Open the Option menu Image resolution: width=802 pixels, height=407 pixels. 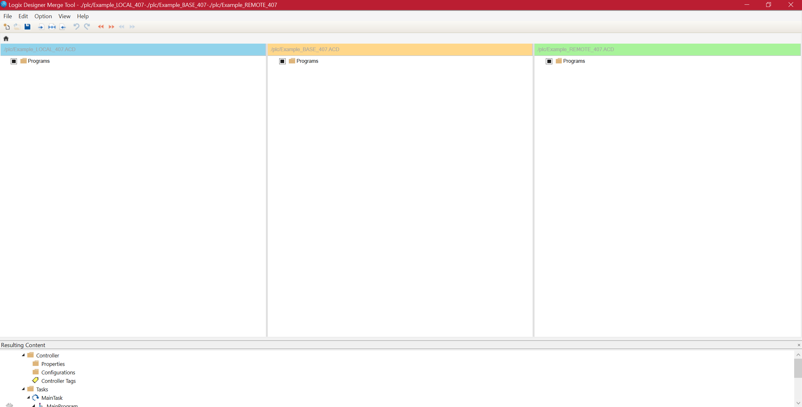coord(43,16)
